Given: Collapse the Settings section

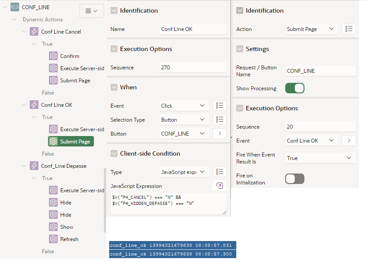Looking at the screenshot, I should tap(240, 49).
